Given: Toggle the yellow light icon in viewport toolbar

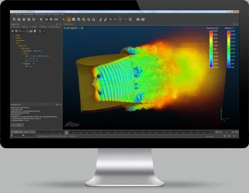Looking at the screenshot, I should [x=82, y=28].
